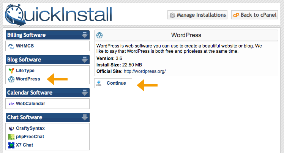284x153 pixels.
Task: Click the cP icon on Back to cPanel
Action: [236, 15]
